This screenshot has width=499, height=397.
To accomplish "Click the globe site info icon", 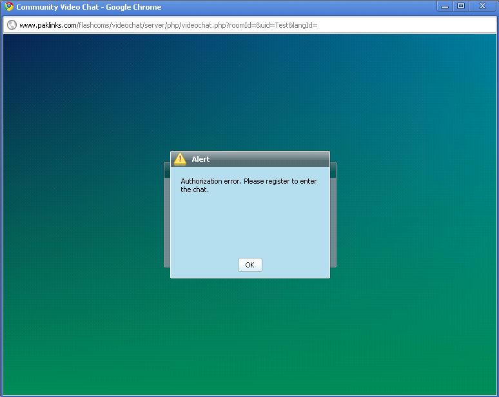I will click(x=12, y=25).
